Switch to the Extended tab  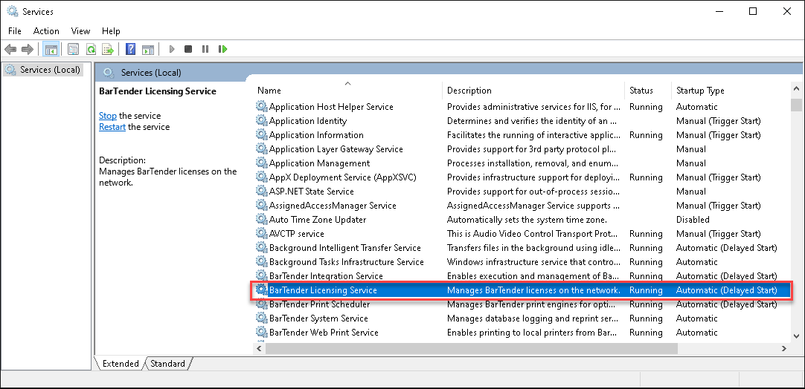121,363
